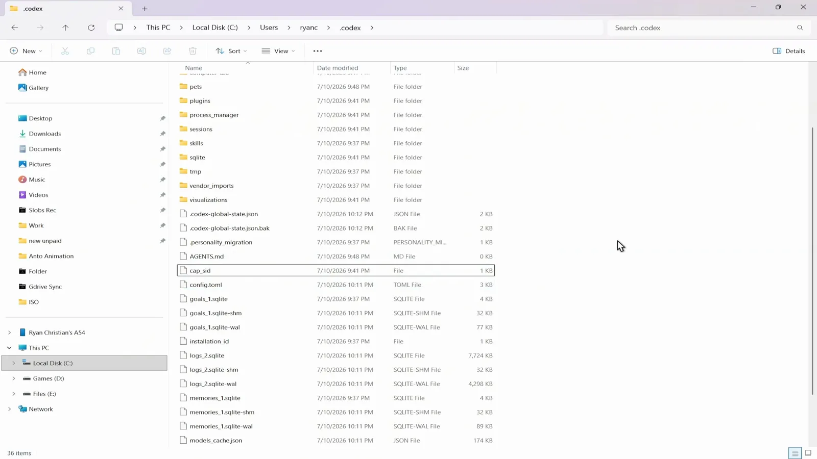Toggle the Details pane button
The height and width of the screenshot is (459, 817).
789,51
